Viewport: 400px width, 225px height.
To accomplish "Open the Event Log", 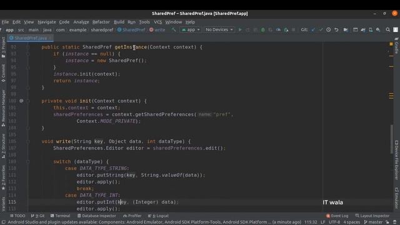I will click(337, 216).
